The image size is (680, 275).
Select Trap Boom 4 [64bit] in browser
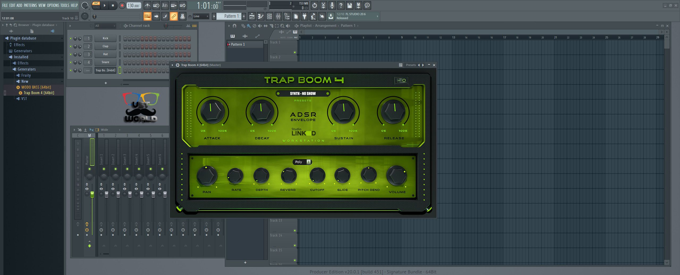tap(39, 93)
